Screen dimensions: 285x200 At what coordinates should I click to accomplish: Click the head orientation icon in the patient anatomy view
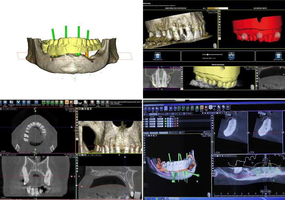[216, 45]
